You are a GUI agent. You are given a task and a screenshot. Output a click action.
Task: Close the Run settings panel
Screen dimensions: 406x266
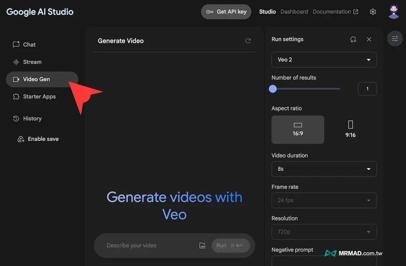coord(369,39)
